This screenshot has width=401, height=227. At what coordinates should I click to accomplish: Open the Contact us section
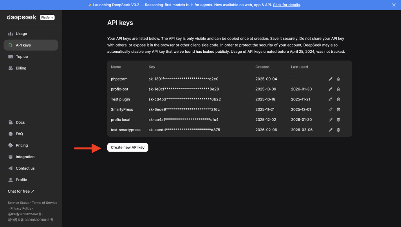tap(25, 168)
